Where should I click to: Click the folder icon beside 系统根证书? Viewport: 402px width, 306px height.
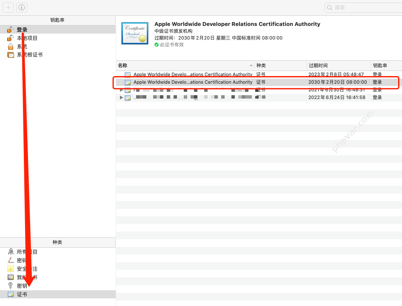click(x=11, y=55)
